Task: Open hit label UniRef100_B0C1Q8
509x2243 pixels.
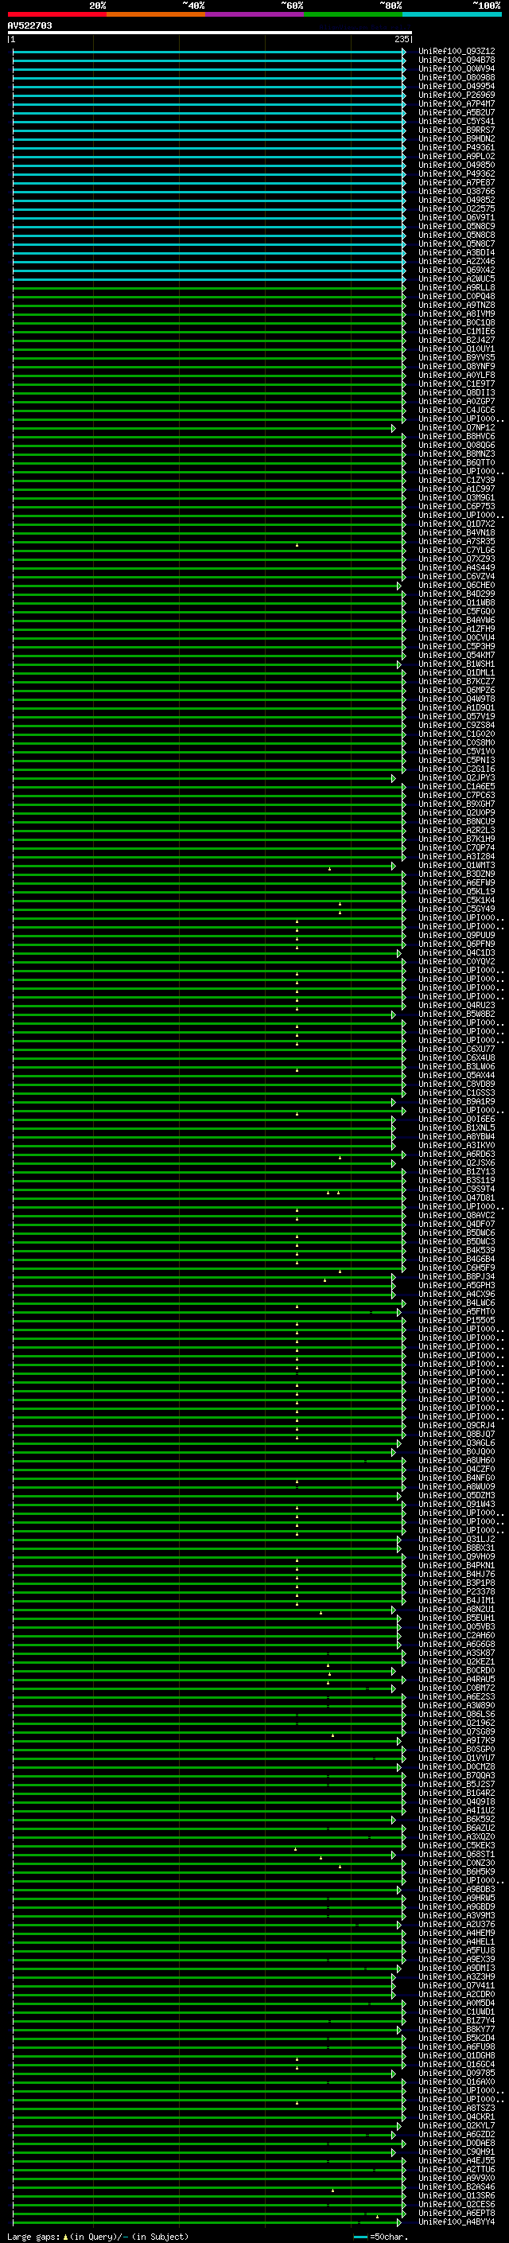Action: point(456,323)
